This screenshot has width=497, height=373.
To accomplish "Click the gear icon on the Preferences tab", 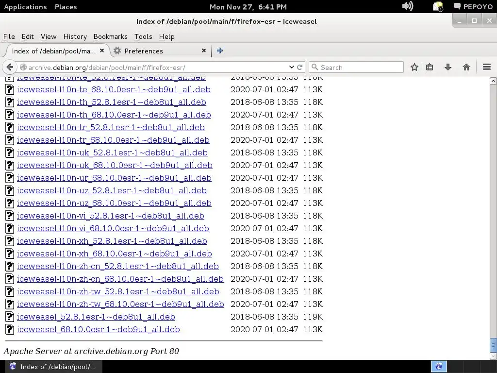I will (x=117, y=51).
